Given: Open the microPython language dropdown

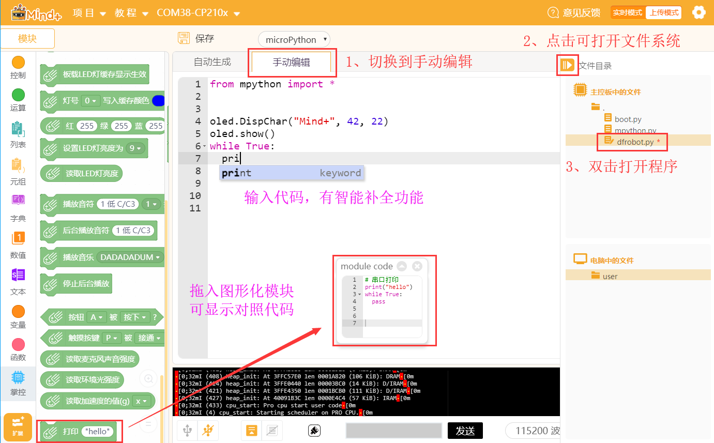Looking at the screenshot, I should click(294, 40).
